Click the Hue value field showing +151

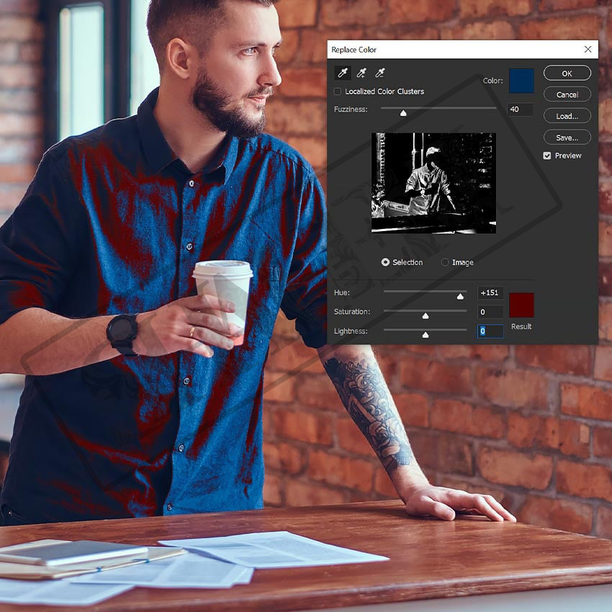(490, 293)
